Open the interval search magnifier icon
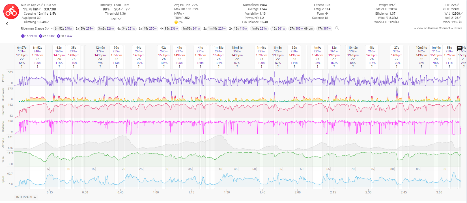Screen dimensions: 467x203 pos(337,28)
